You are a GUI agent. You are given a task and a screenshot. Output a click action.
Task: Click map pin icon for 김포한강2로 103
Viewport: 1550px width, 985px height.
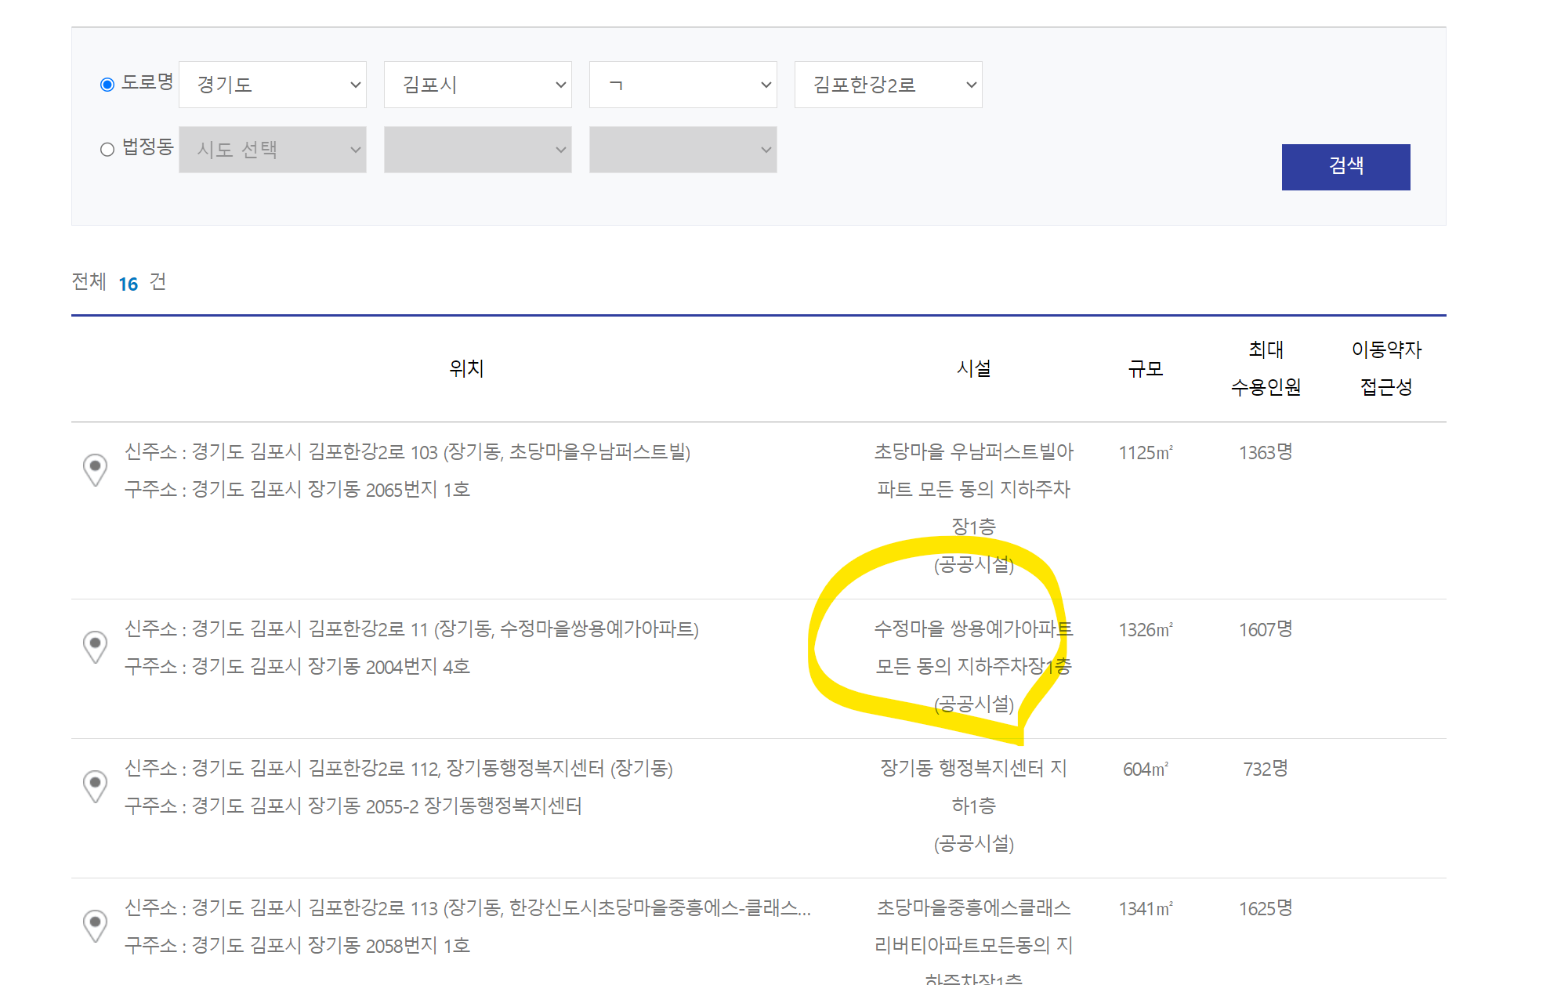tap(95, 469)
